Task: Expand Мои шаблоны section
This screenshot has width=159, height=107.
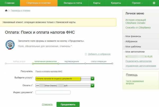Action: [x=133, y=47]
